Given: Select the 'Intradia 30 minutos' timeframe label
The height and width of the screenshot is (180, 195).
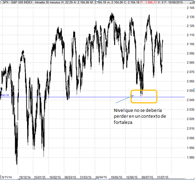Looking at the screenshot, I should pyautogui.click(x=48, y=2).
